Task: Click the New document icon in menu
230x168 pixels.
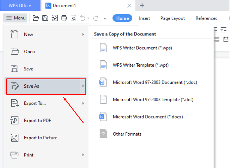Action: [14, 34]
